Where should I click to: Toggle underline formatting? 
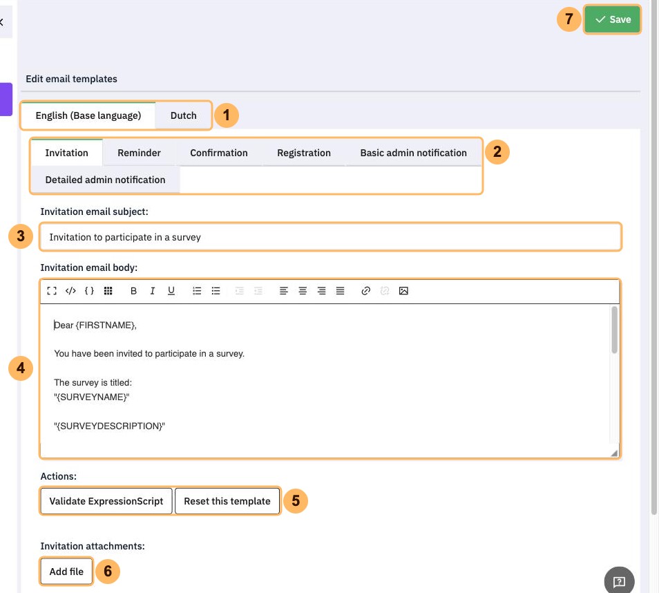click(171, 290)
